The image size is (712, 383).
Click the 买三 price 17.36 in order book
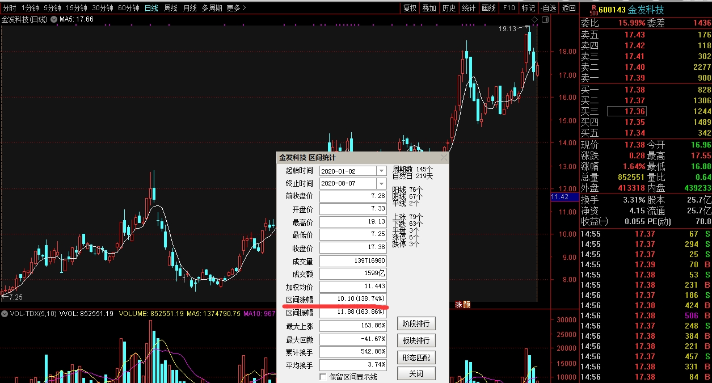[626, 112]
